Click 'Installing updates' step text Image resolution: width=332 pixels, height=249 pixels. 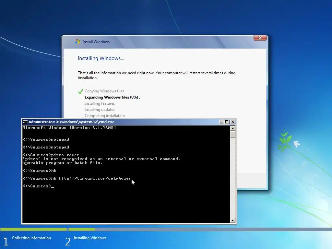[100, 110]
